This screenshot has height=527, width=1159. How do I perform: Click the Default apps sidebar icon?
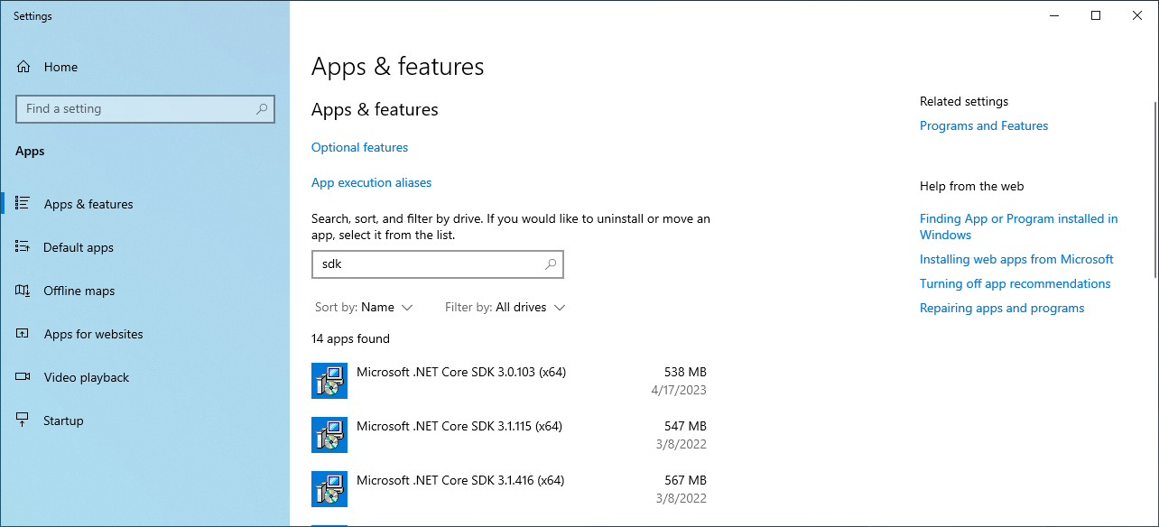coord(23,247)
